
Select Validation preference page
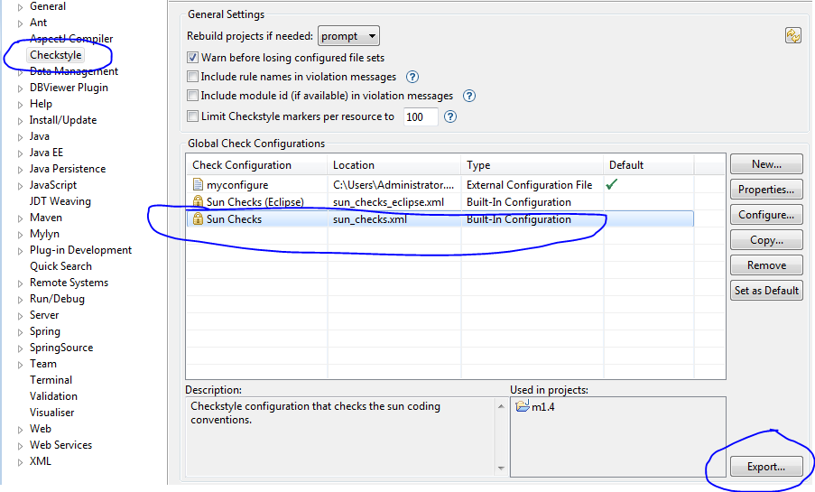[53, 396]
